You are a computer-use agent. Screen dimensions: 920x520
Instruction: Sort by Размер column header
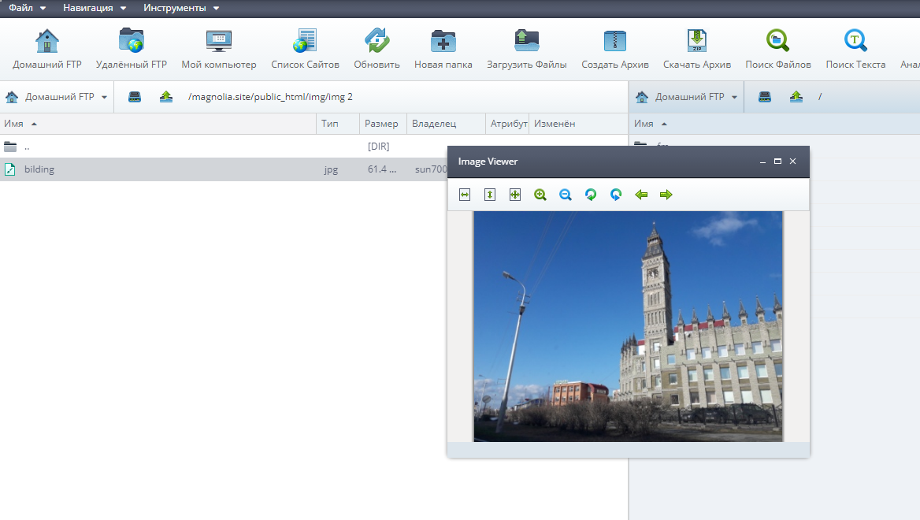point(383,124)
